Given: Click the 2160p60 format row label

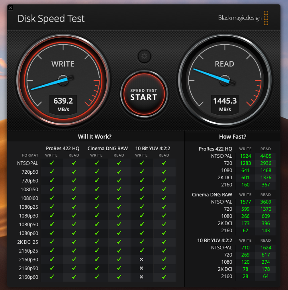Looking at the screenshot, I should pyautogui.click(x=29, y=277).
